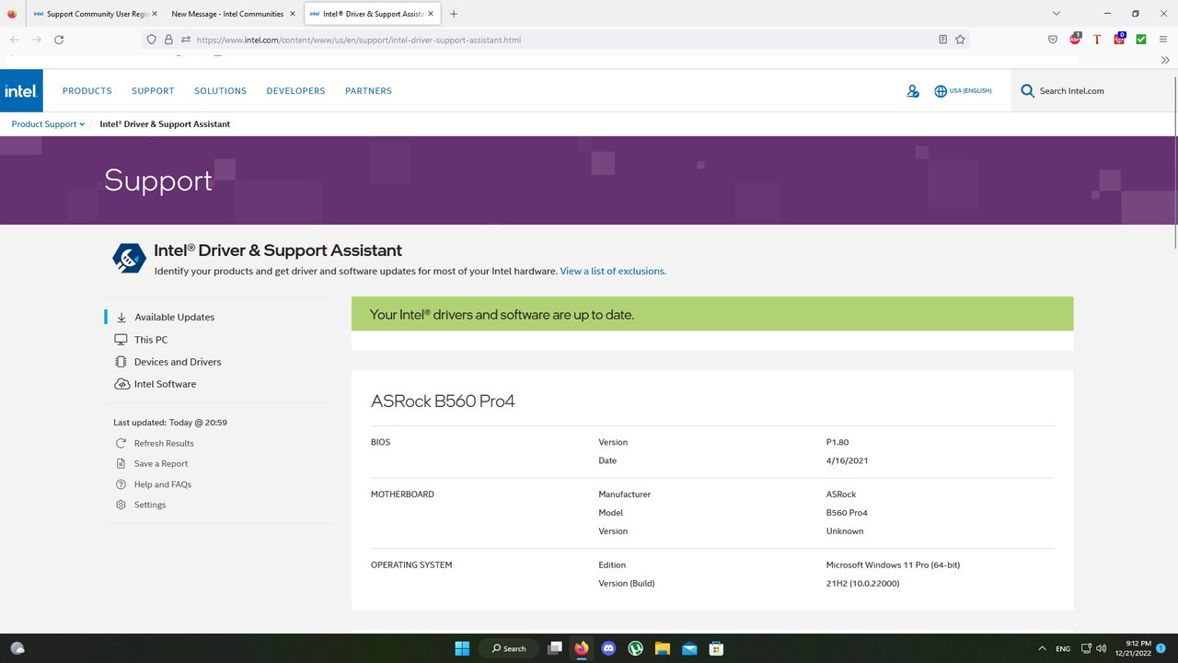Open the user sign-in icon

click(x=913, y=91)
